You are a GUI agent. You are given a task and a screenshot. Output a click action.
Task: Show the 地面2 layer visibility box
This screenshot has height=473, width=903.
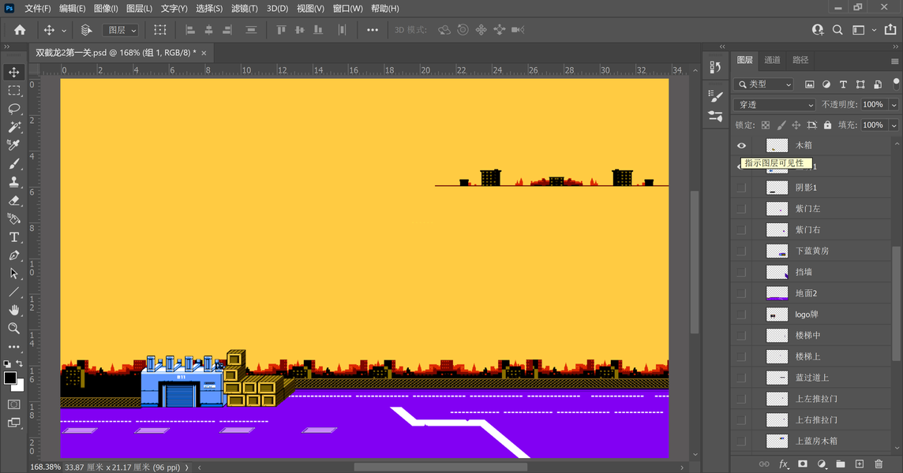tap(742, 293)
